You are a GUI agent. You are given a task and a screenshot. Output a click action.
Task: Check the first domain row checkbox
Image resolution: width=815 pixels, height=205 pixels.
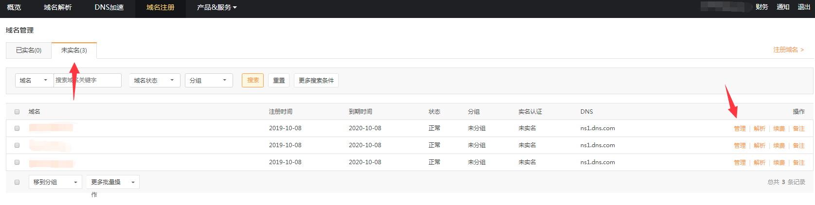(x=17, y=128)
